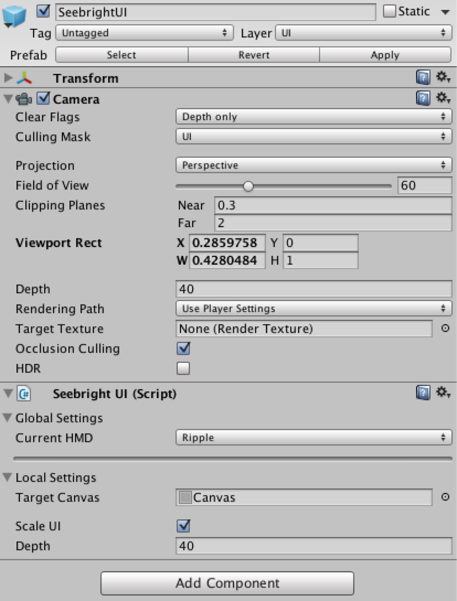The height and width of the screenshot is (601, 457).
Task: Toggle the SeebrightUI active checkbox
Action: 43,11
